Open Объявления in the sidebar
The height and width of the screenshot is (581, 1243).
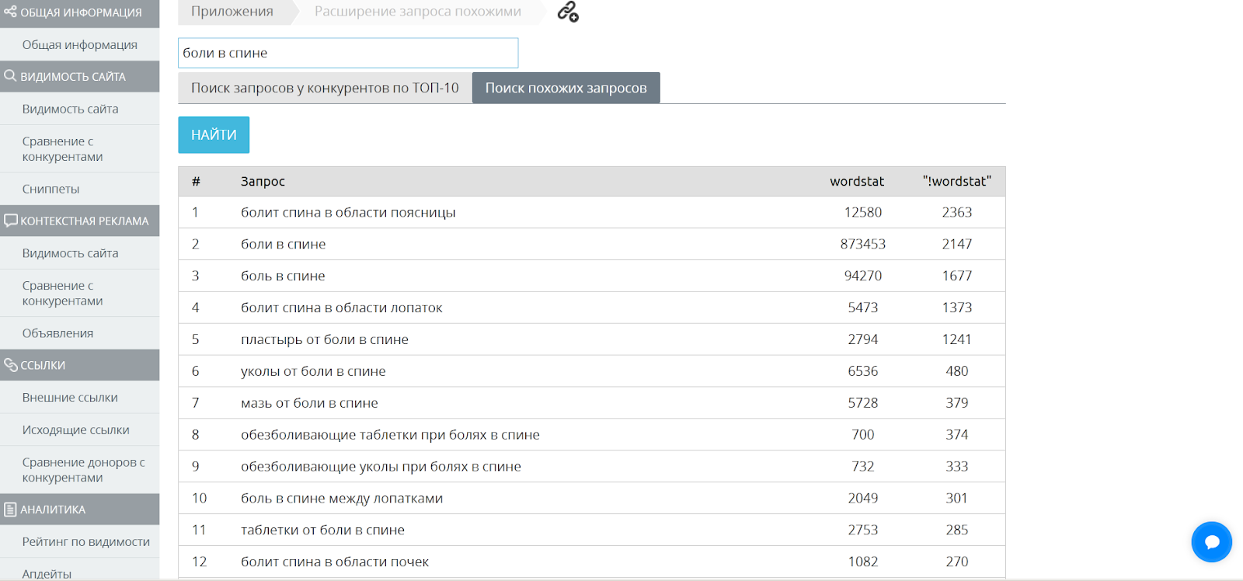pyautogui.click(x=57, y=333)
